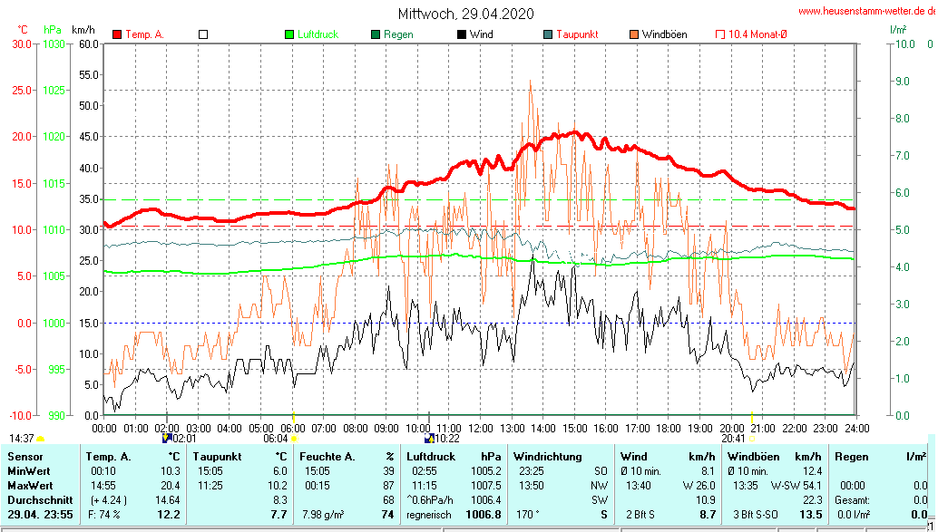Click the moon icon at 02:01

[x=166, y=438]
